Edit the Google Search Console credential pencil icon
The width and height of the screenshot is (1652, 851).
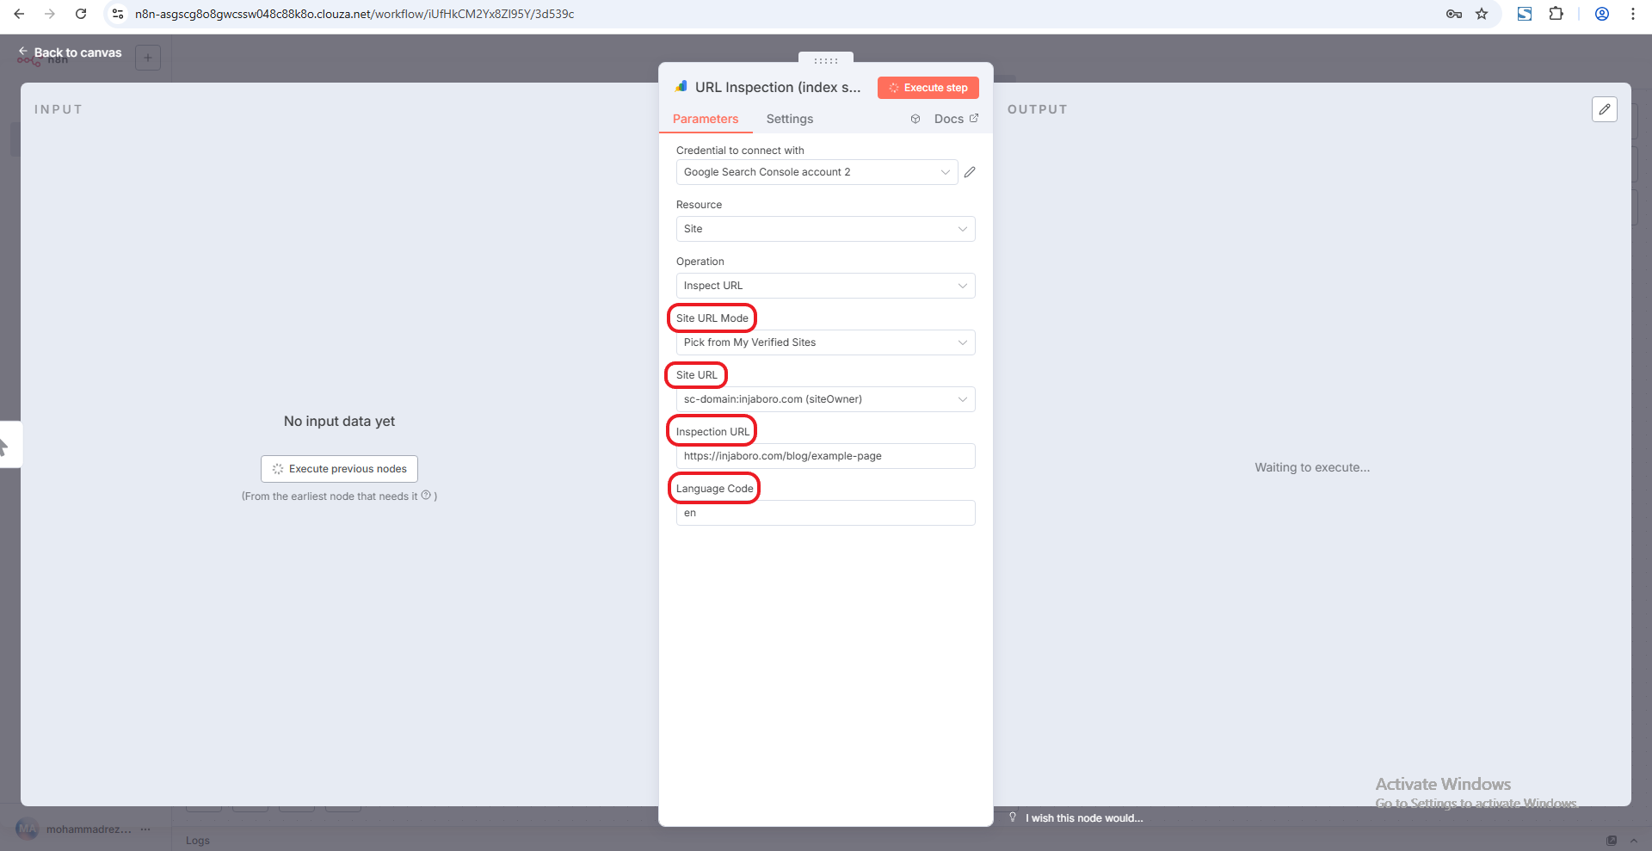(970, 172)
